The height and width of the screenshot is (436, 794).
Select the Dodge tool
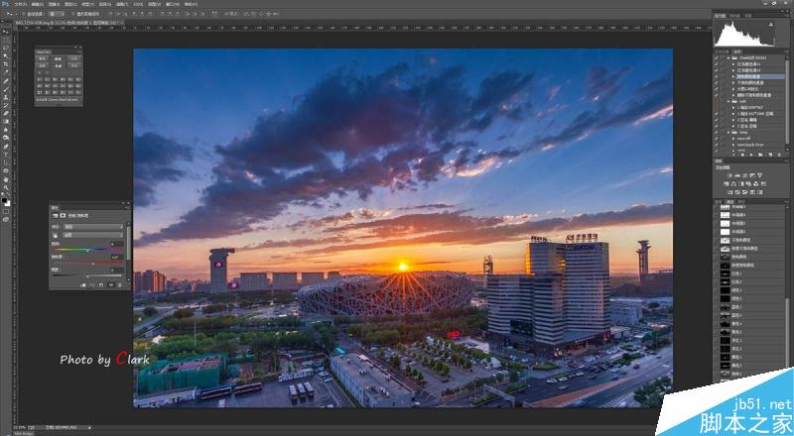point(6,138)
